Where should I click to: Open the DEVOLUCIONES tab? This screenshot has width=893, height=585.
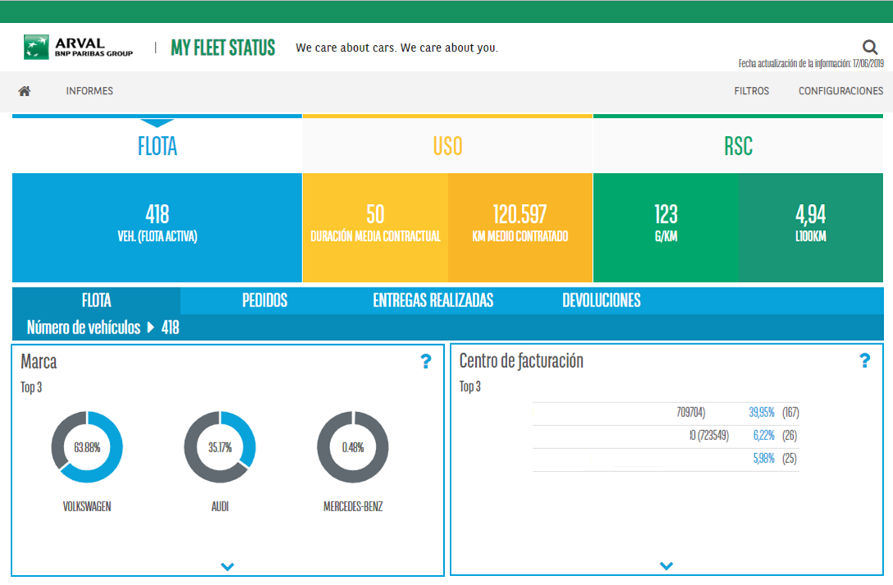pos(601,301)
